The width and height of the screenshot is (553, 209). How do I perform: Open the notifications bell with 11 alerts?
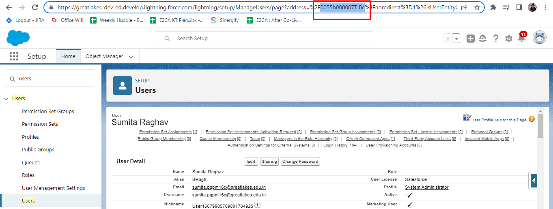[522, 37]
